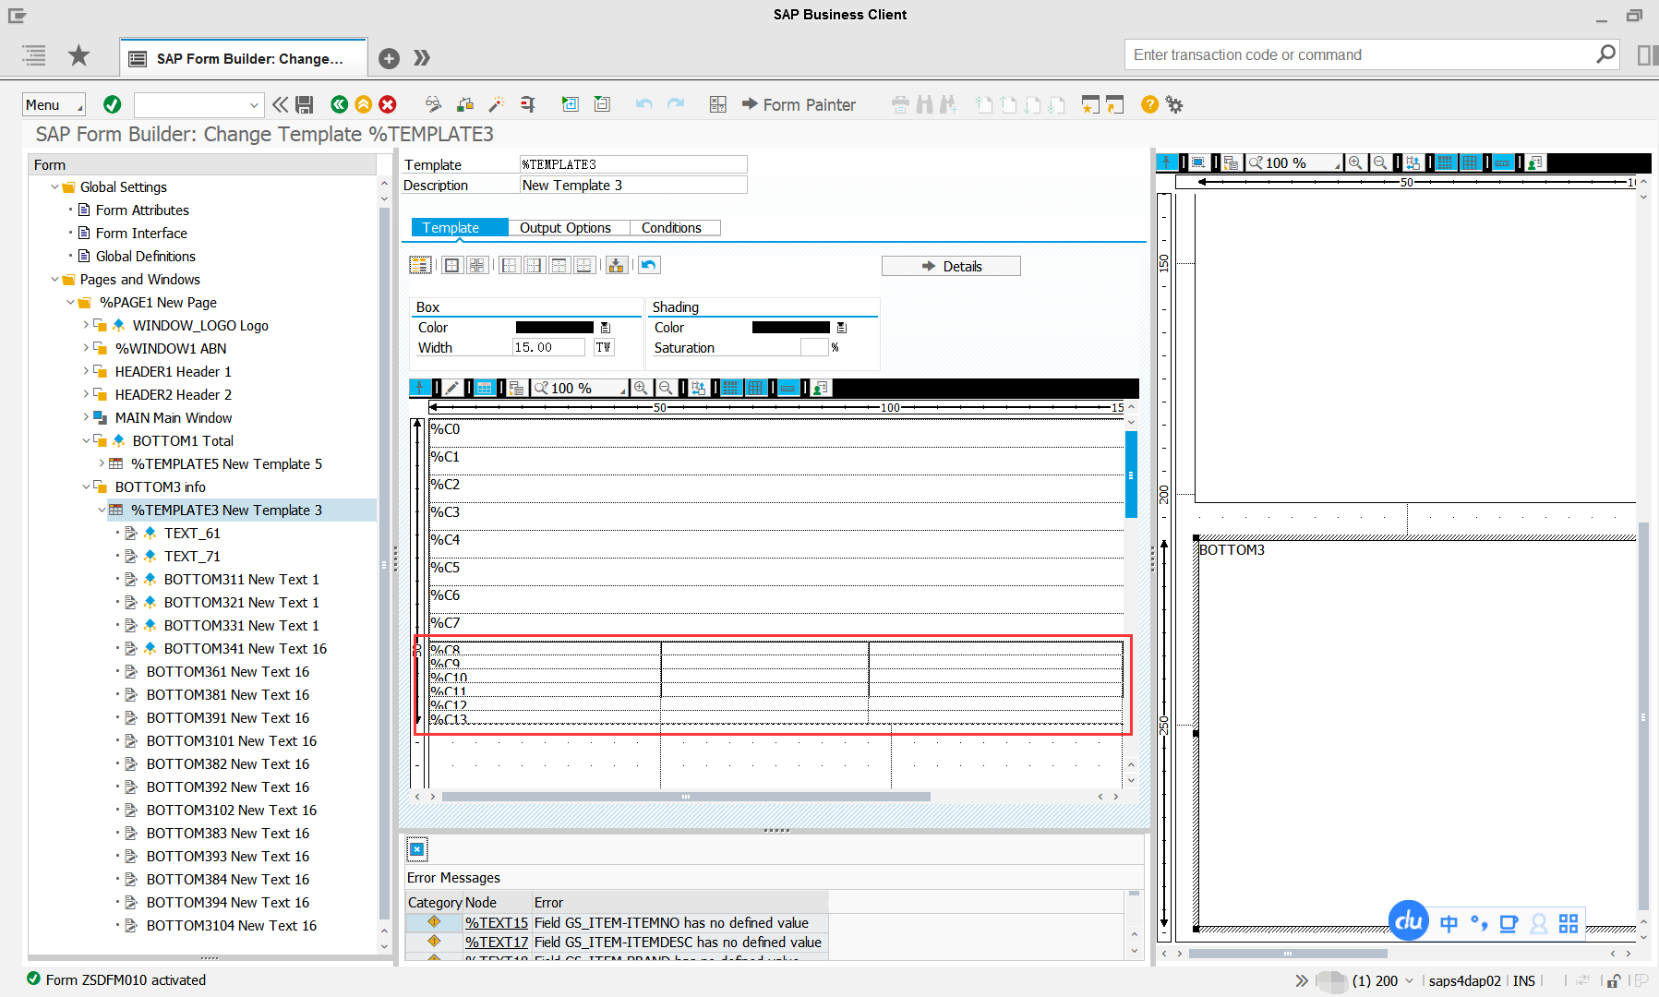Click the Undo arrow in main toolbar
The image size is (1659, 997).
click(x=644, y=104)
